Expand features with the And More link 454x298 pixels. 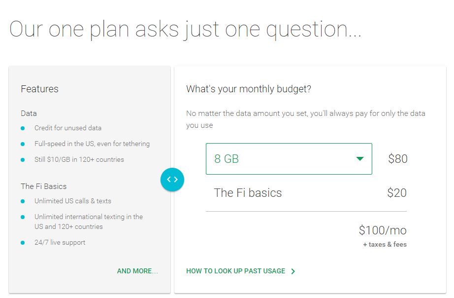point(137,271)
